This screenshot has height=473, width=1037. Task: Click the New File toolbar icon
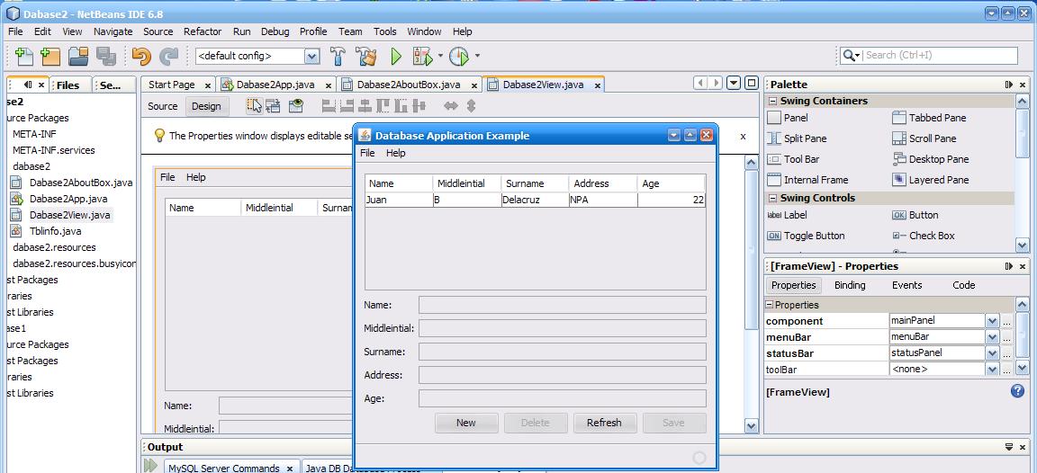[x=23, y=56]
